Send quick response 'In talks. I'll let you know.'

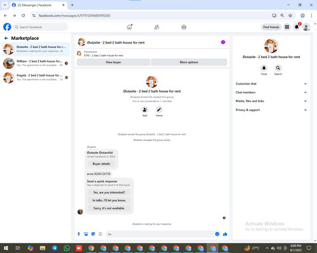pos(109,201)
